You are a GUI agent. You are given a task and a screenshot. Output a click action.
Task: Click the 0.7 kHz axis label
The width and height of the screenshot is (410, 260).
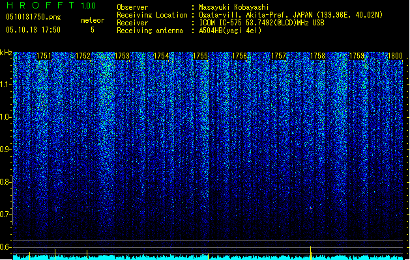6,214
